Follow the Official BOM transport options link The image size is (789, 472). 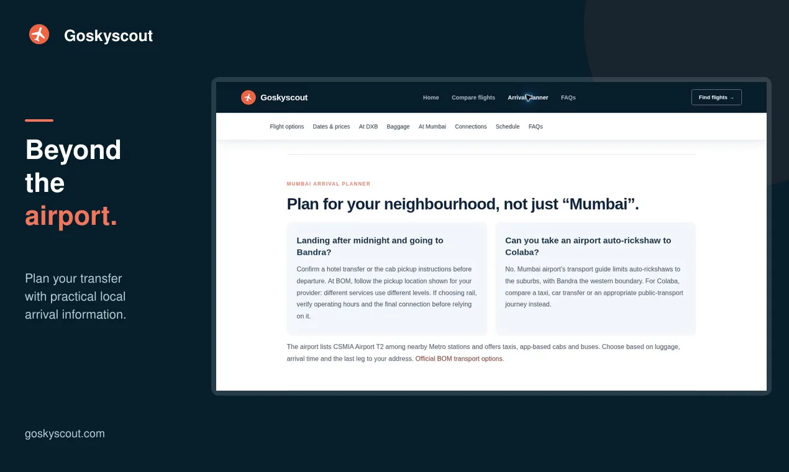coord(459,359)
